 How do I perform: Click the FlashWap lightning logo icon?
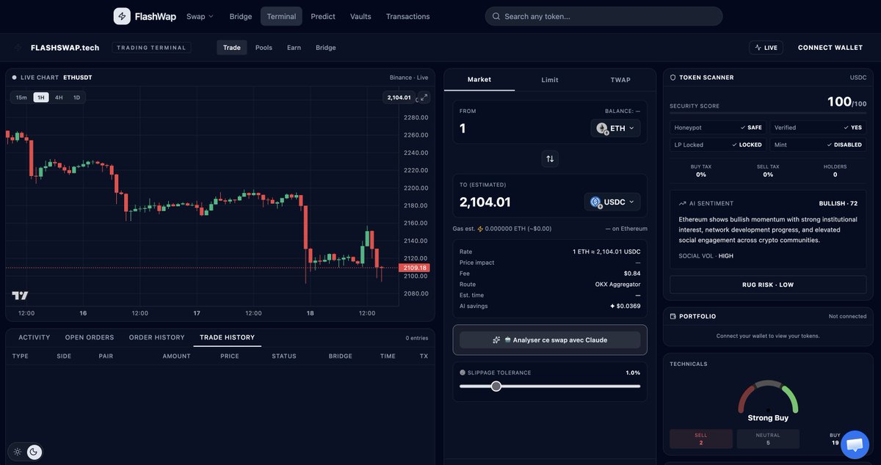coord(122,16)
